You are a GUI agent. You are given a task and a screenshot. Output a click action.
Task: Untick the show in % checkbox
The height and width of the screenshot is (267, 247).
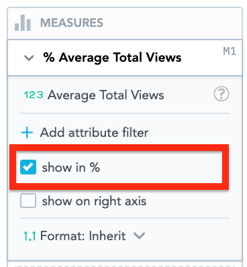(28, 167)
